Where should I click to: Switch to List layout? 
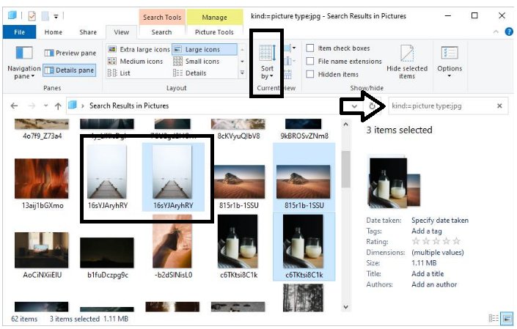[119, 73]
